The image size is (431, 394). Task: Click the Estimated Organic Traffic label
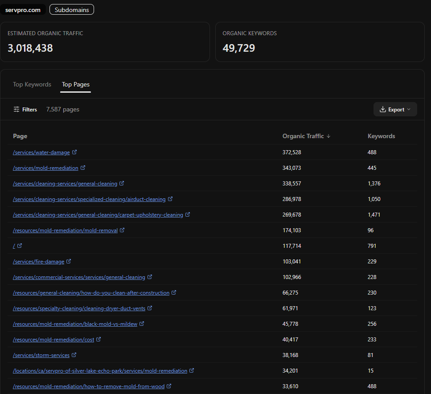45,33
